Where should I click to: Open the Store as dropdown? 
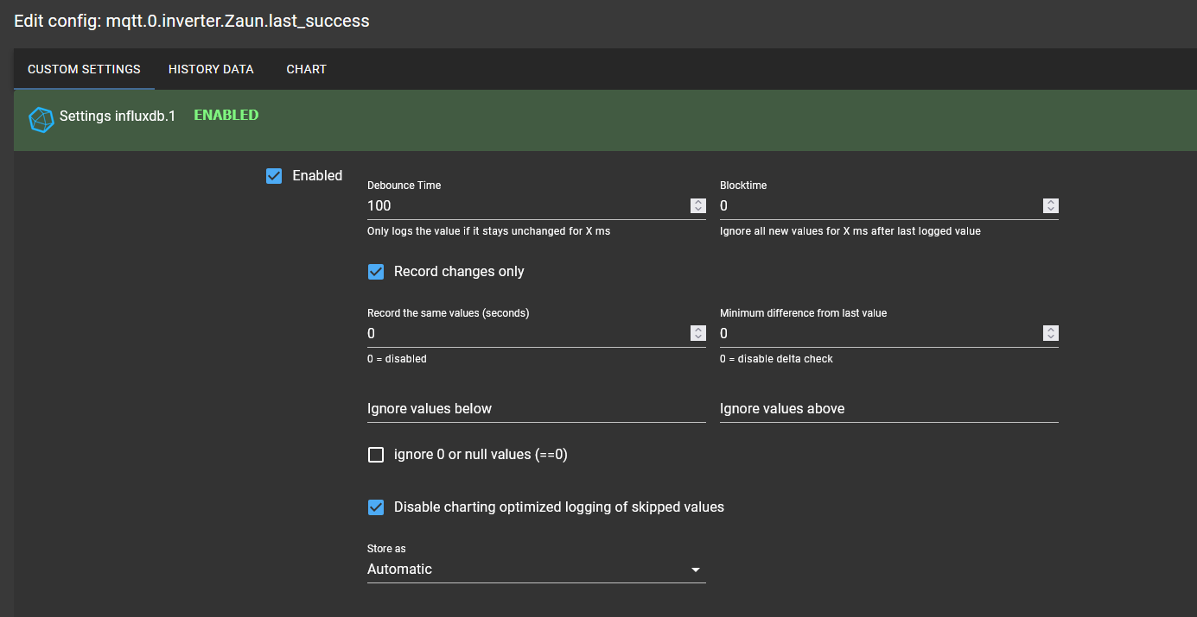pyautogui.click(x=536, y=570)
